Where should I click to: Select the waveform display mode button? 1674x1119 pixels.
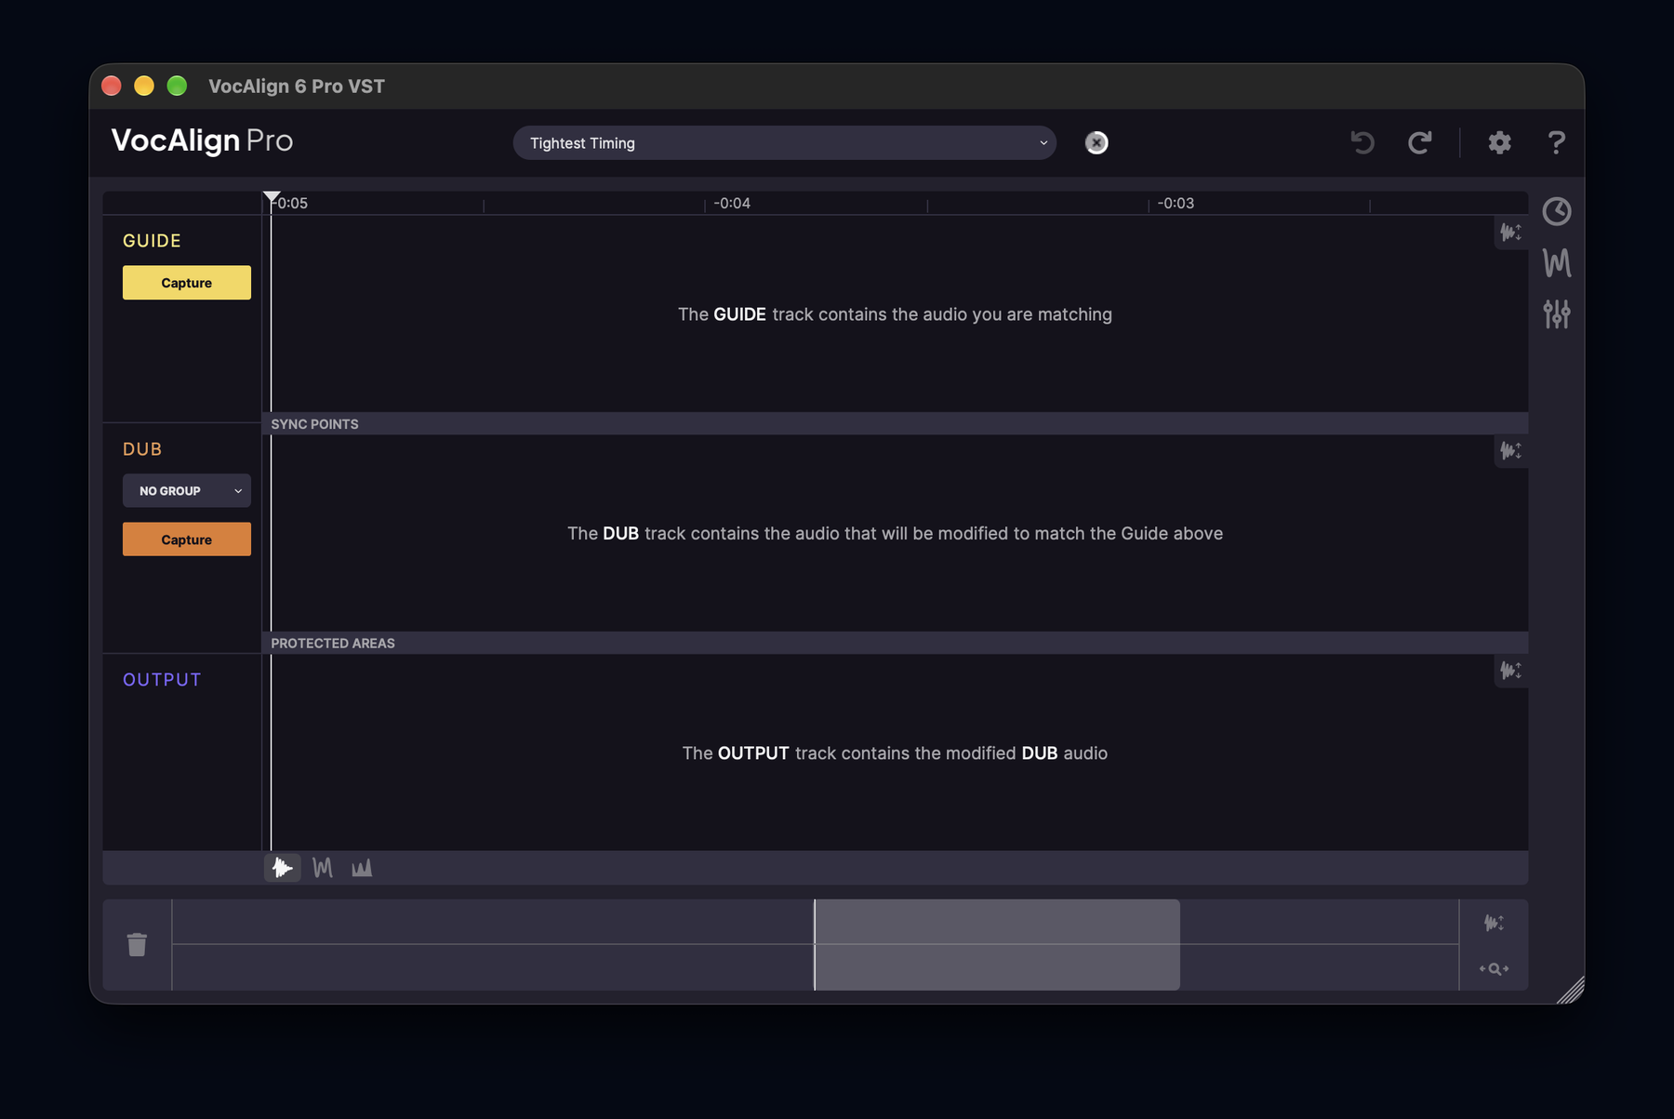pos(283,868)
